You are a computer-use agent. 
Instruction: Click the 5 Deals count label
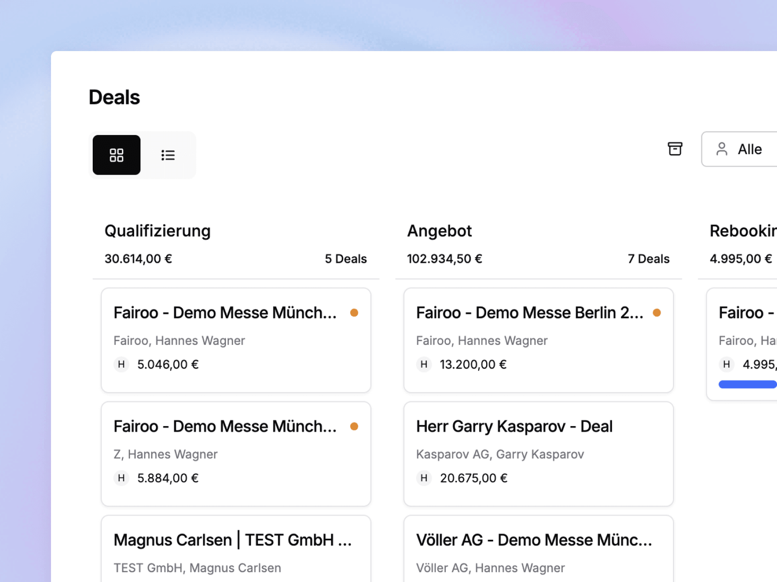tap(346, 259)
